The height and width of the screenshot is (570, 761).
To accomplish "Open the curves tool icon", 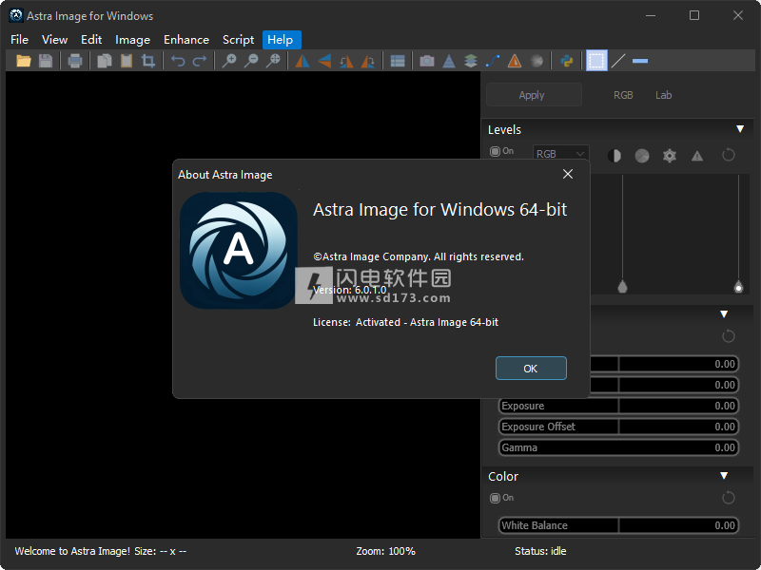I will 493,61.
